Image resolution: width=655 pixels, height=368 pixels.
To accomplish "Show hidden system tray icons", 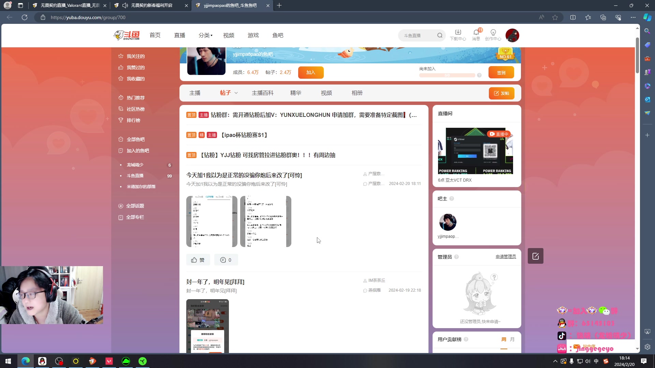I will click(x=555, y=361).
